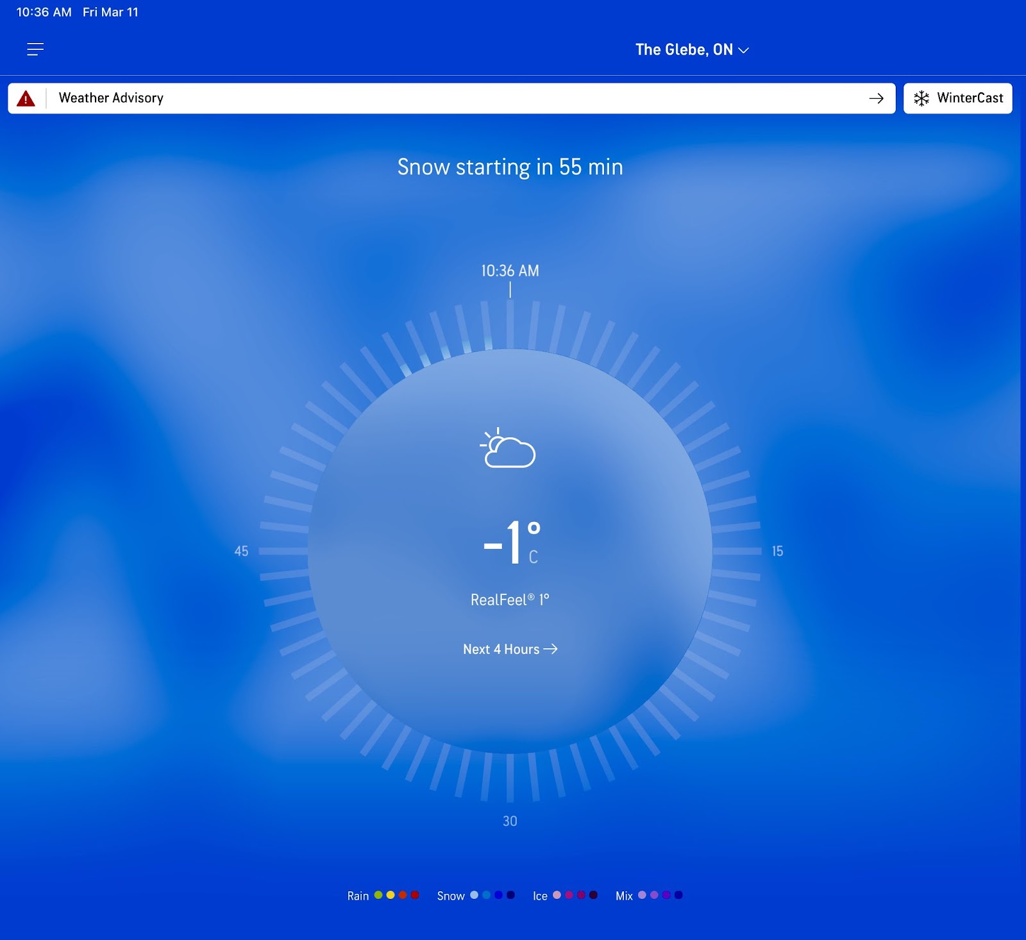
Task: Click the Weather Advisory arrow icon
Action: coord(876,98)
